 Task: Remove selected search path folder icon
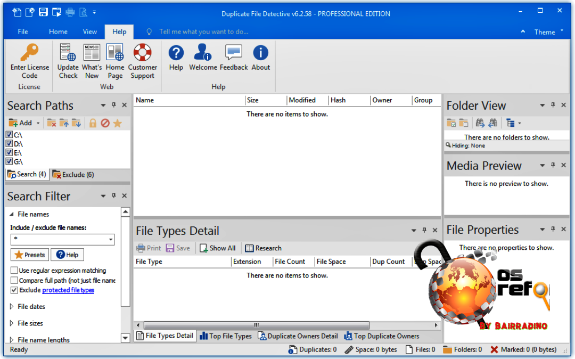pos(52,123)
